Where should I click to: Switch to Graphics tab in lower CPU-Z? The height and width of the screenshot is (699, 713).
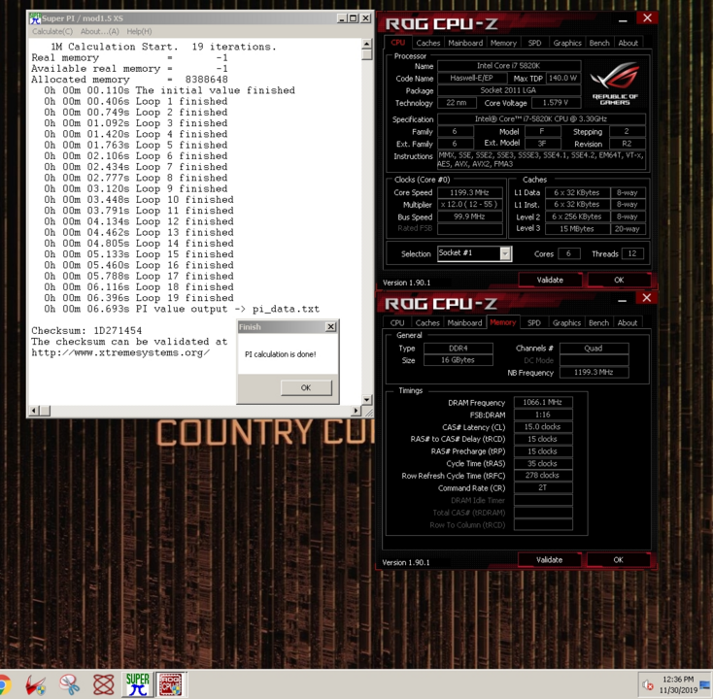coord(566,322)
